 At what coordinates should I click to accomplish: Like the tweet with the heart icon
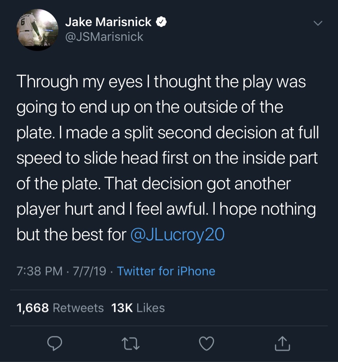pyautogui.click(x=207, y=344)
